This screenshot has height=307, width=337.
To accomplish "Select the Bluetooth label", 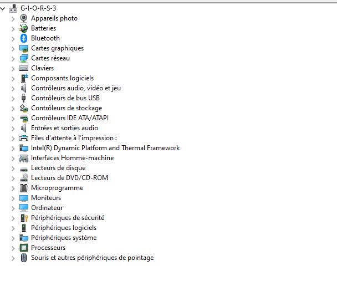I will 45,38.
